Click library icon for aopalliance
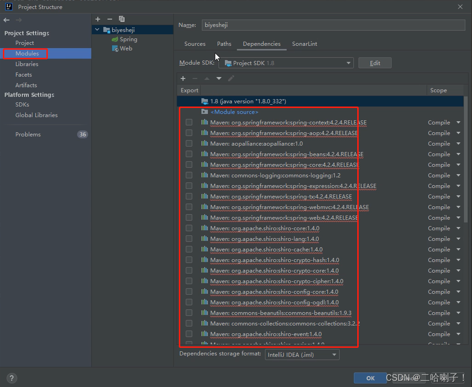The height and width of the screenshot is (387, 472). [x=205, y=143]
